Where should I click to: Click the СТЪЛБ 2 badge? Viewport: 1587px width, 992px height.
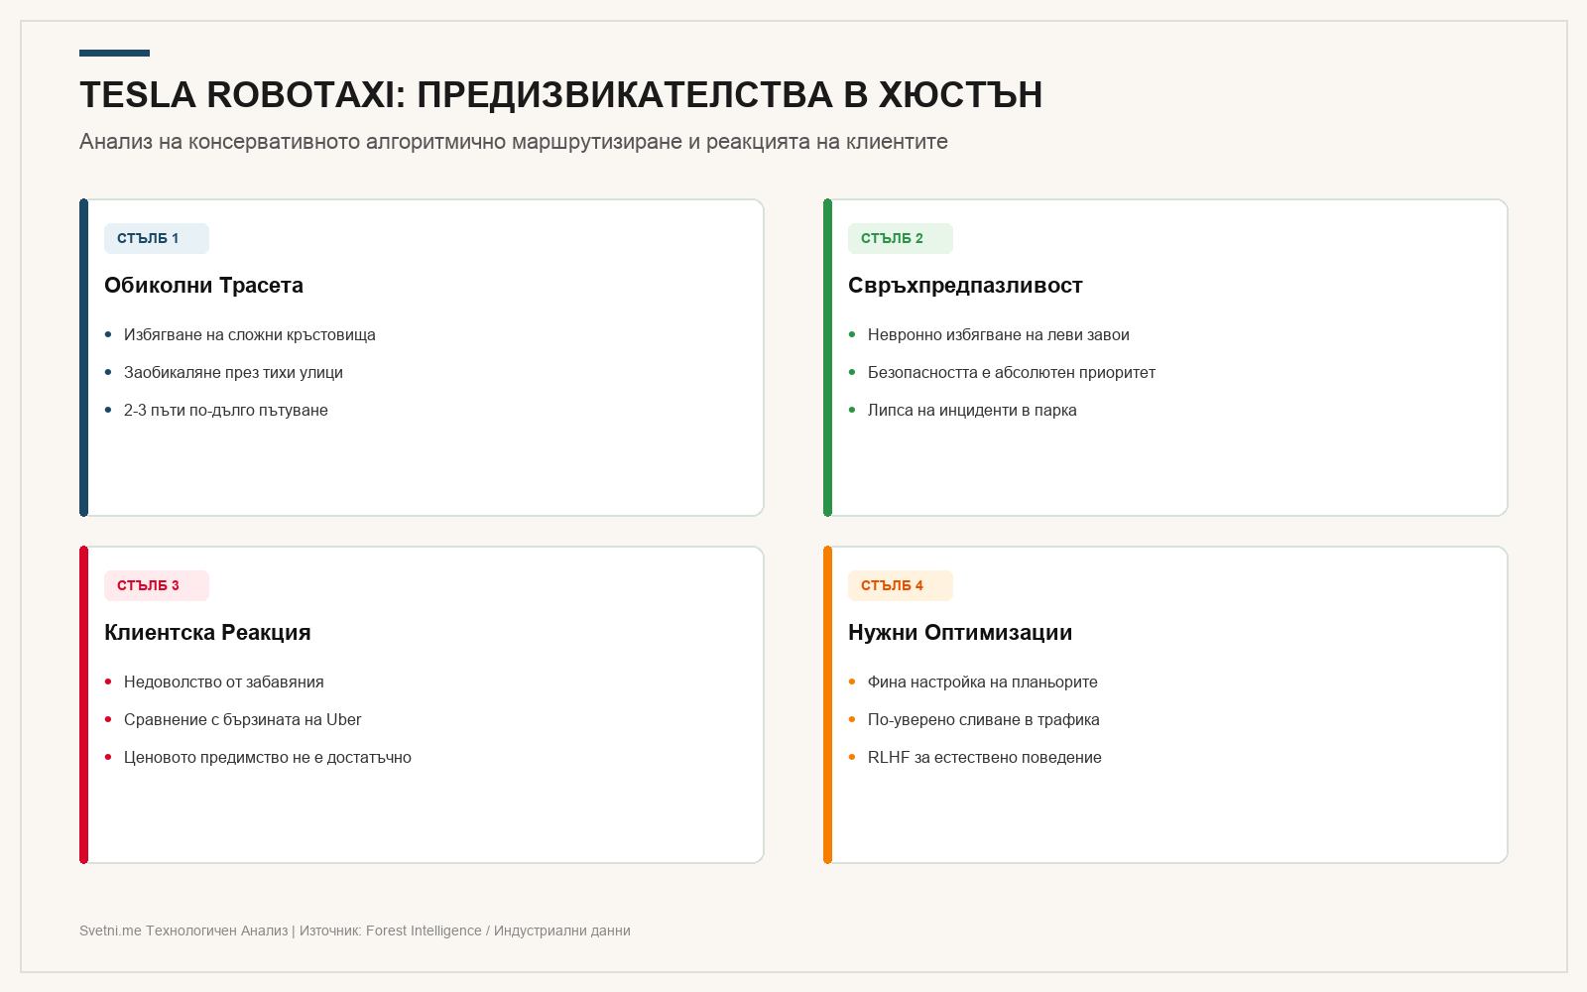click(x=901, y=238)
